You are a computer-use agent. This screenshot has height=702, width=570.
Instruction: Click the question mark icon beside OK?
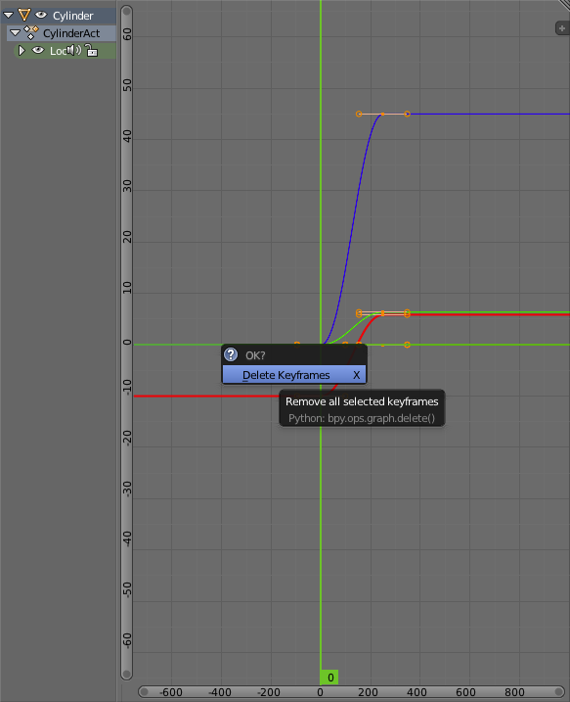click(231, 354)
